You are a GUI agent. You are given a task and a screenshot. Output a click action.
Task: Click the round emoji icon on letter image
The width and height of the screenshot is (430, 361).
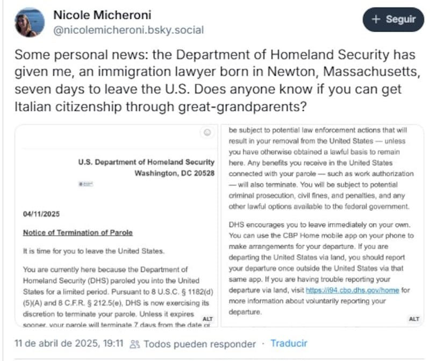207,134
